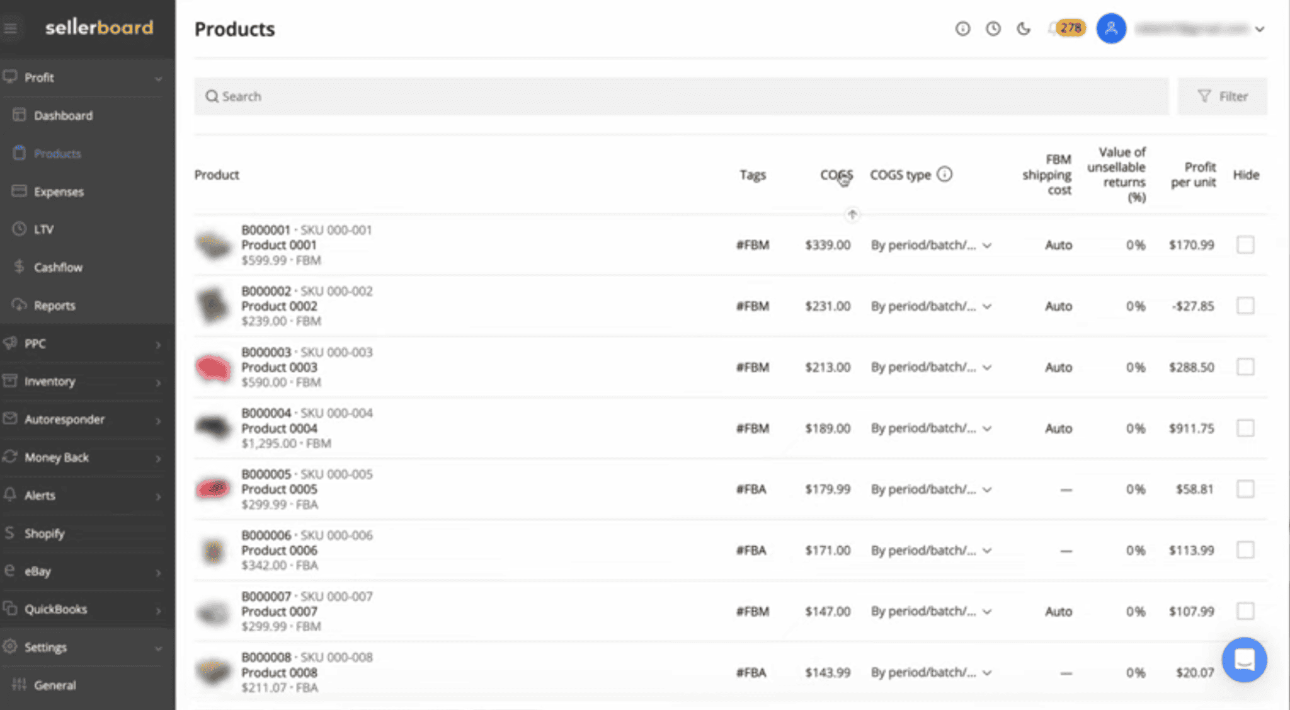Click the hamburger menu icon beside logo
Viewport: 1290px width, 710px height.
tap(11, 28)
